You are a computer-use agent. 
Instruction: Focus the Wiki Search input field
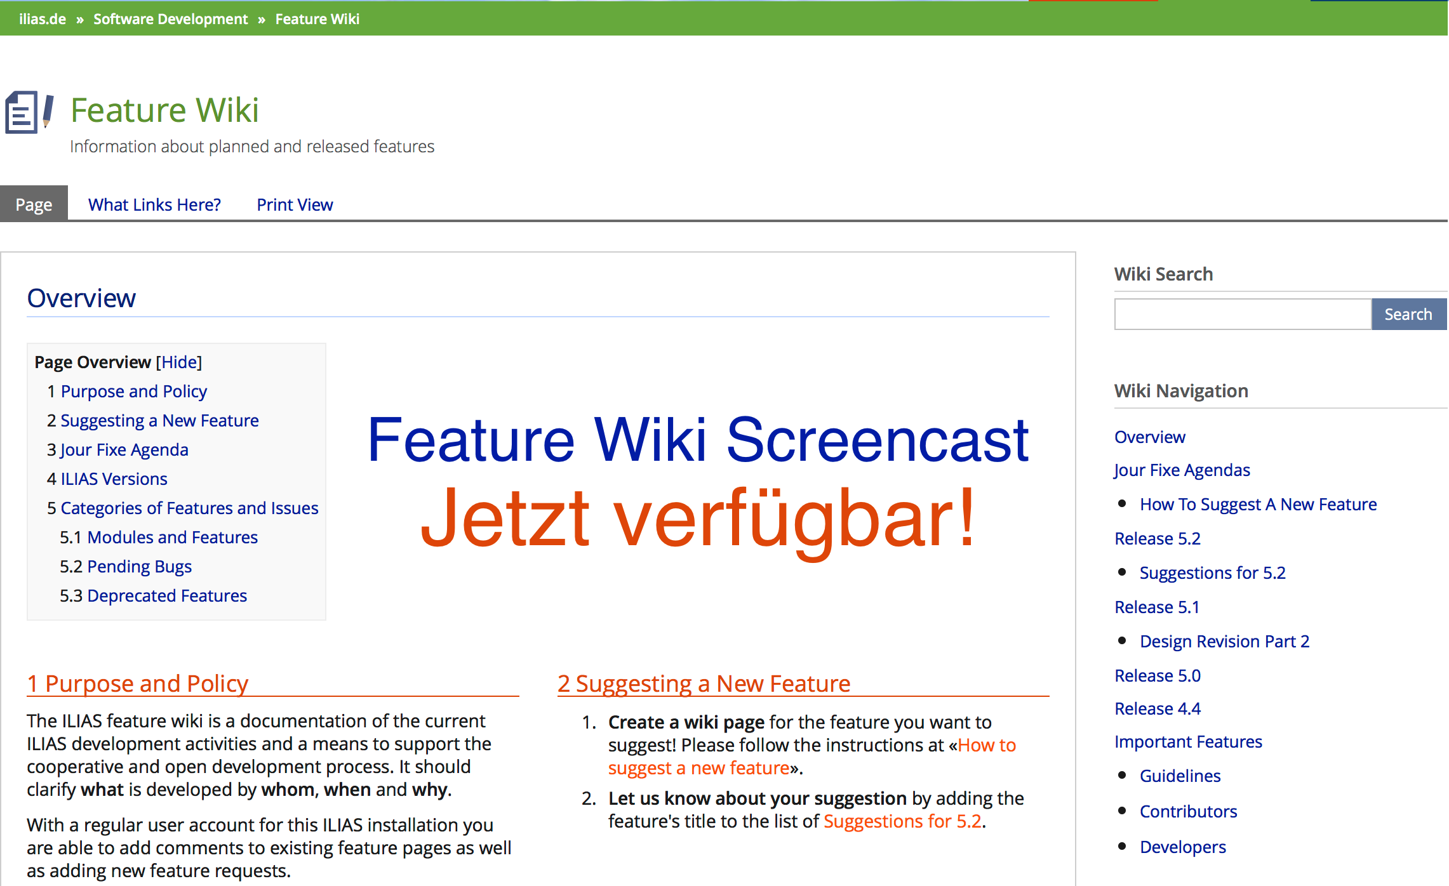click(x=1242, y=314)
